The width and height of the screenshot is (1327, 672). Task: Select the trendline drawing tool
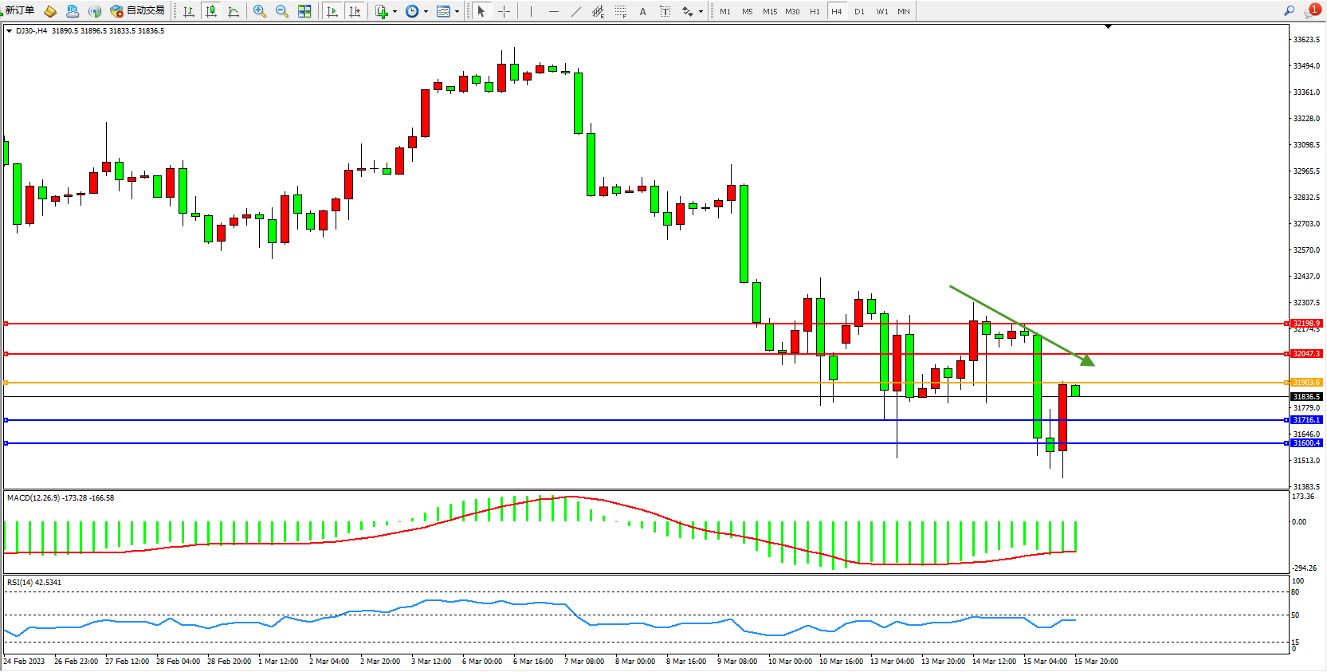click(576, 11)
